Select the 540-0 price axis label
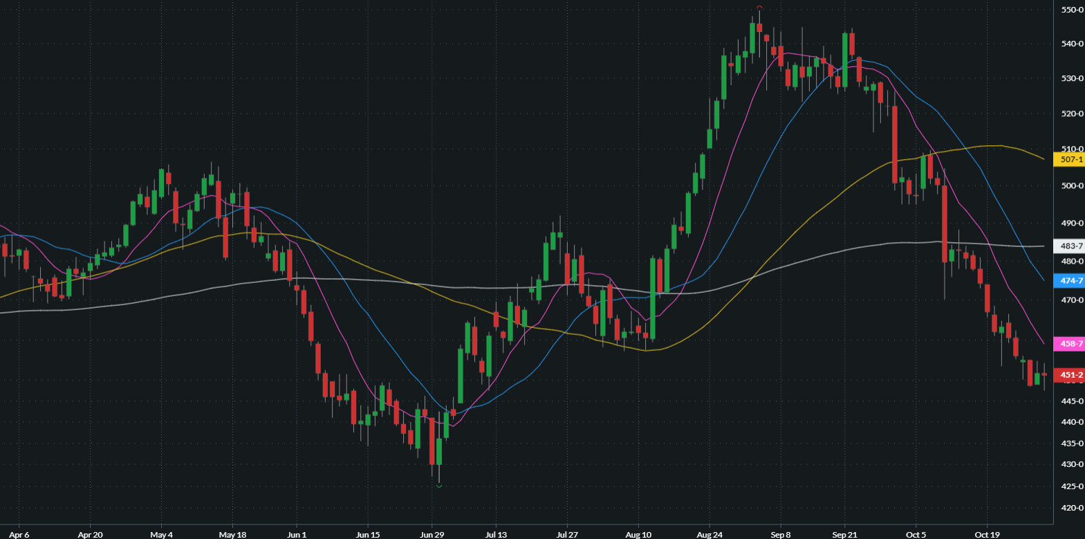Viewport: 1085px width, 539px height. pos(1072,44)
